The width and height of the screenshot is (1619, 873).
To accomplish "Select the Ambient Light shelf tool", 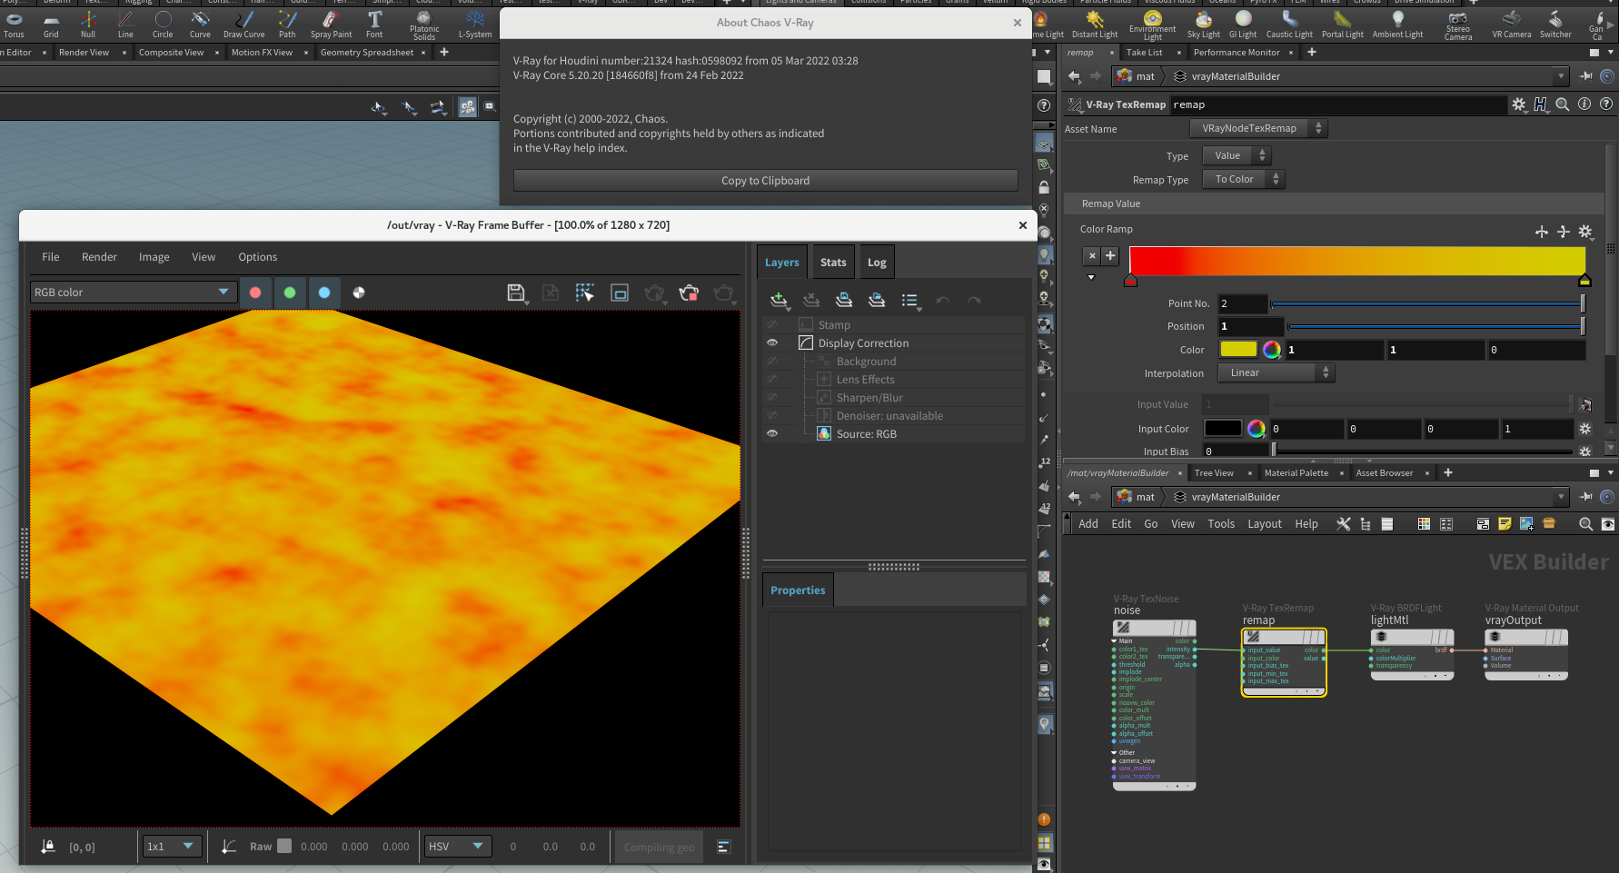I will (x=1397, y=25).
